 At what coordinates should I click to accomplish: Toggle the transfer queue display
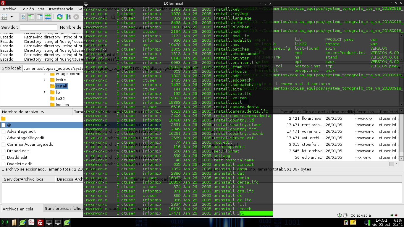coord(48,17)
